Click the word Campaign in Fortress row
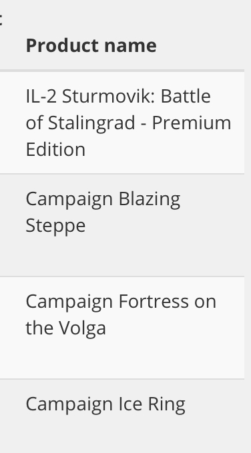Screen dimensions: 251x453 (x=69, y=302)
